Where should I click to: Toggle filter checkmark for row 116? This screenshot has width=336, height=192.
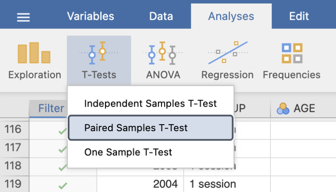tap(63, 130)
